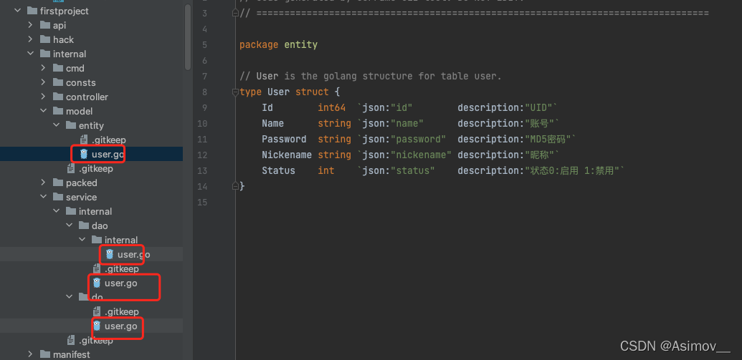The height and width of the screenshot is (360, 742).
Task: Select the internal folder under dao
Action: [x=121, y=240]
